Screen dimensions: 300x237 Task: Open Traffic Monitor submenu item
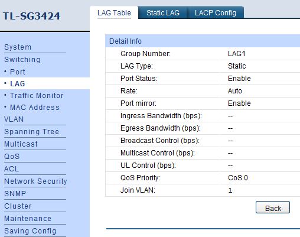[37, 96]
